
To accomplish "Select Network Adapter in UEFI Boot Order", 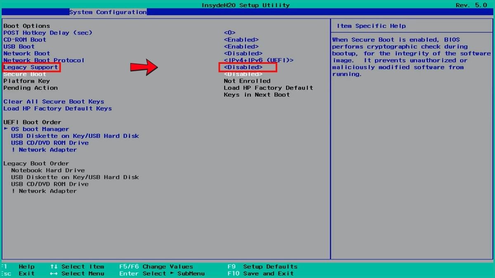I will (x=44, y=150).
